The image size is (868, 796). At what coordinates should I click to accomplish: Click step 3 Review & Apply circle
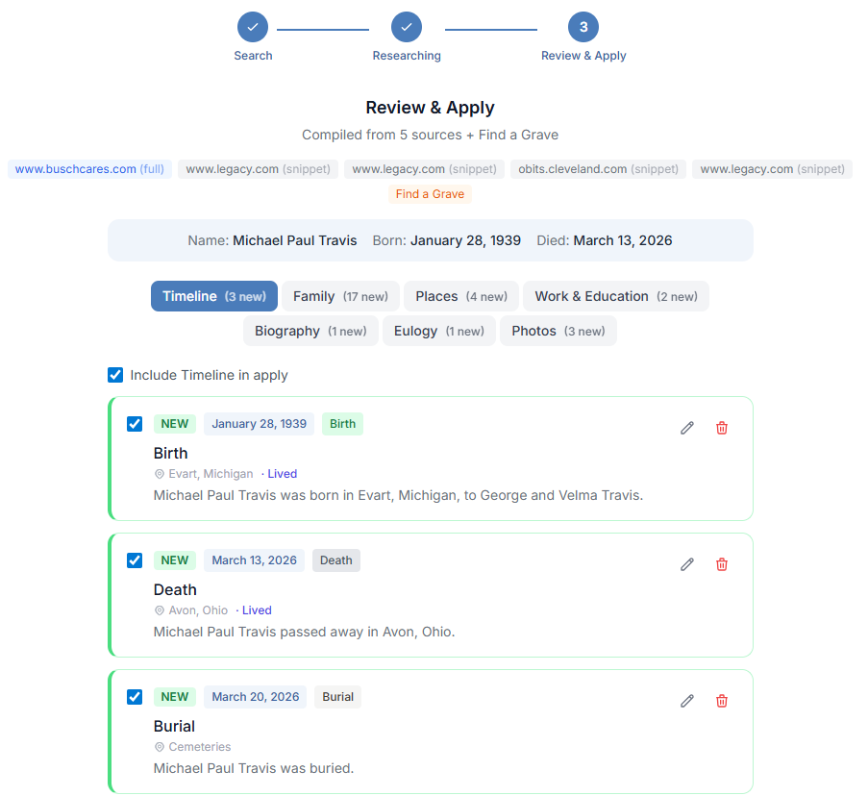[583, 27]
